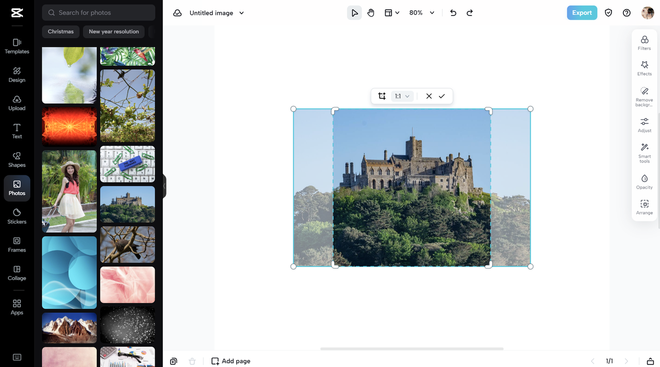Open the Filters tool
This screenshot has height=367, width=660.
coord(645,43)
